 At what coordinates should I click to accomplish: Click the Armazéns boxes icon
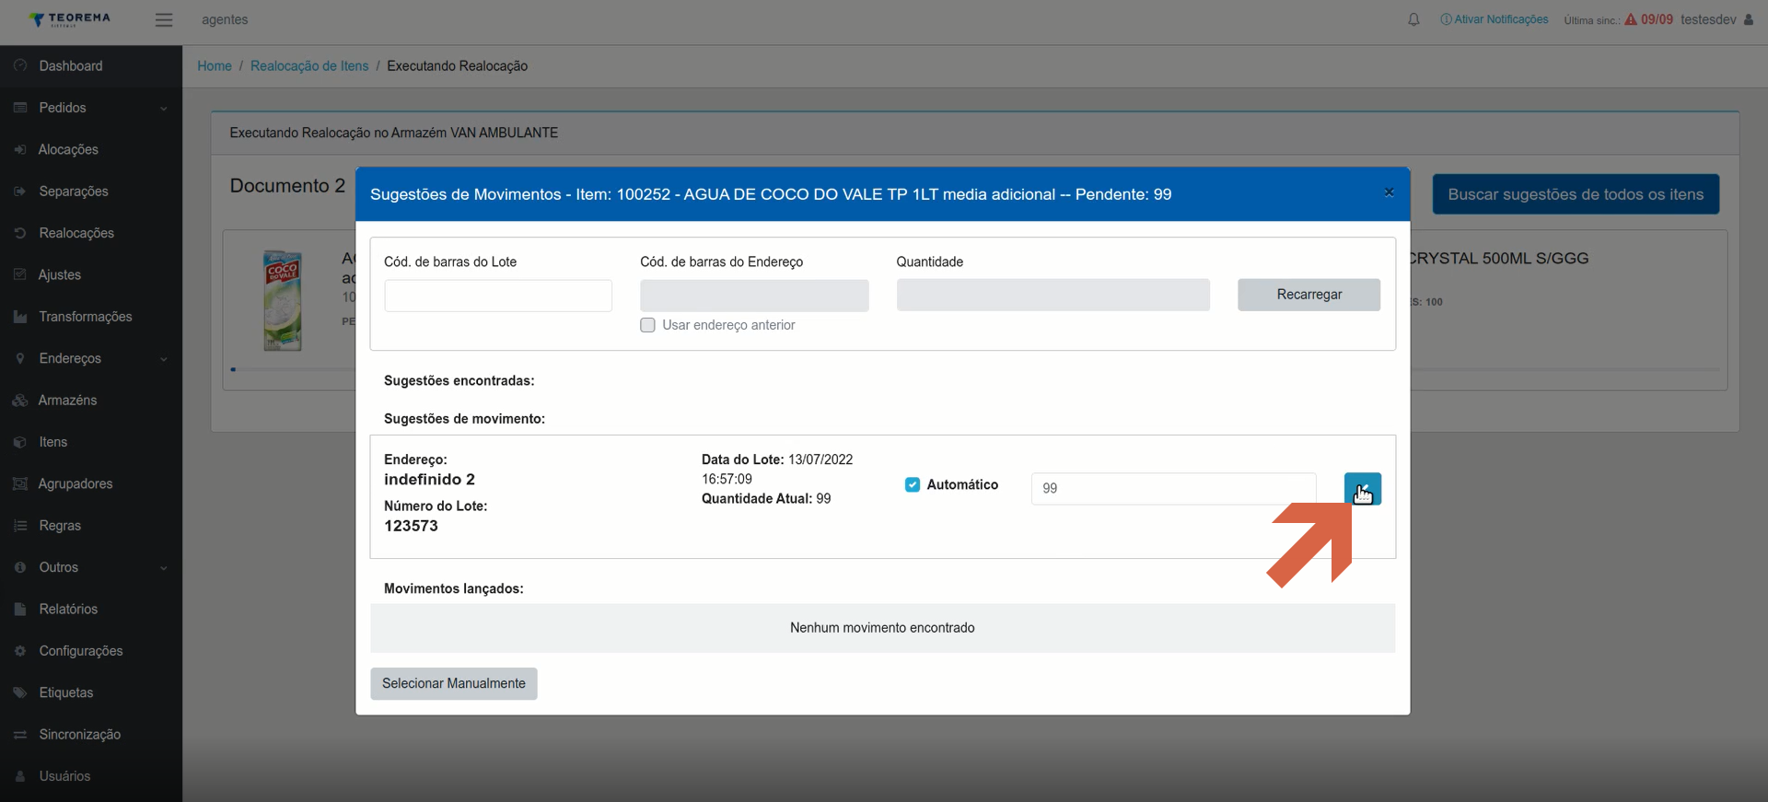click(20, 401)
